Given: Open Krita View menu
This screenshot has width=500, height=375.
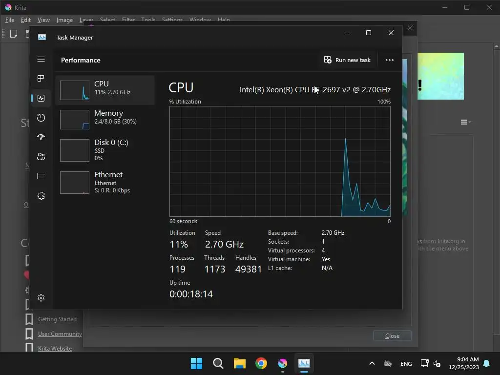Looking at the screenshot, I should [43, 20].
